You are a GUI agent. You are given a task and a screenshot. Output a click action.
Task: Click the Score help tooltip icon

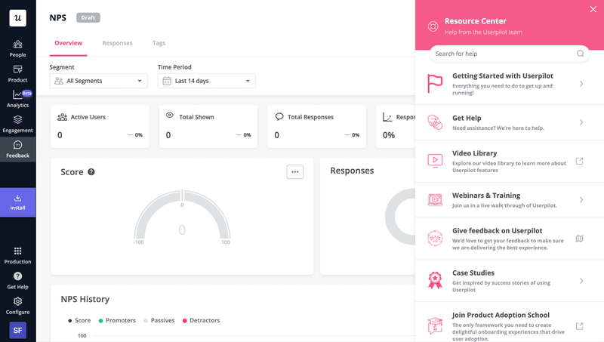pyautogui.click(x=91, y=172)
